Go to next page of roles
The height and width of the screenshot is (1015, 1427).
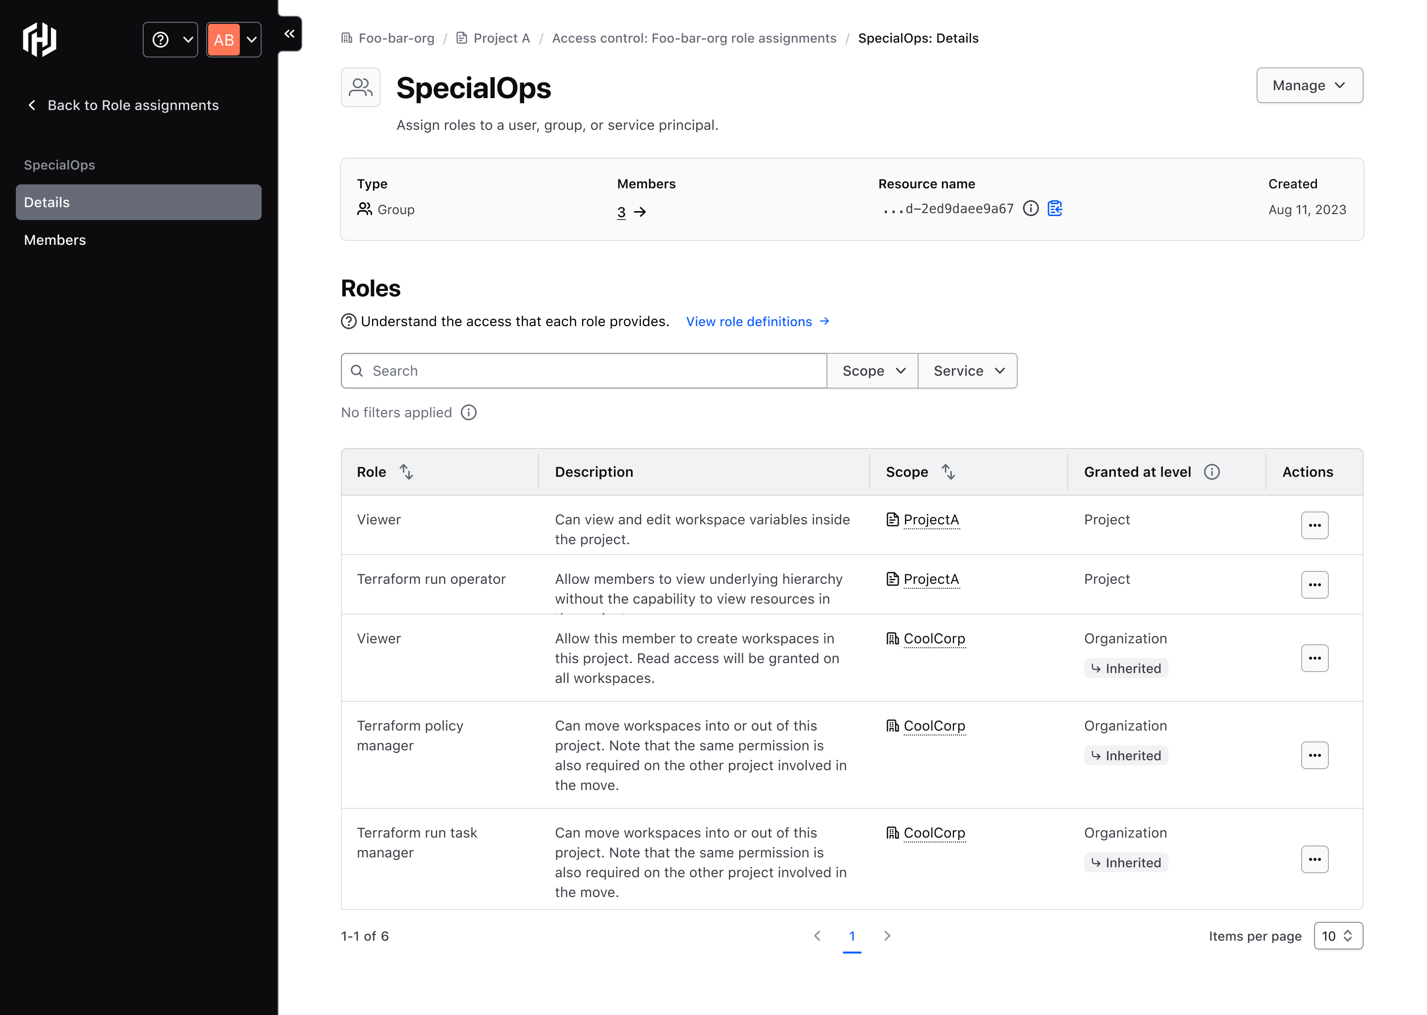tap(887, 936)
